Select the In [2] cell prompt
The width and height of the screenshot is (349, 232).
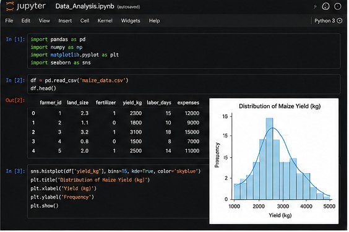15,80
